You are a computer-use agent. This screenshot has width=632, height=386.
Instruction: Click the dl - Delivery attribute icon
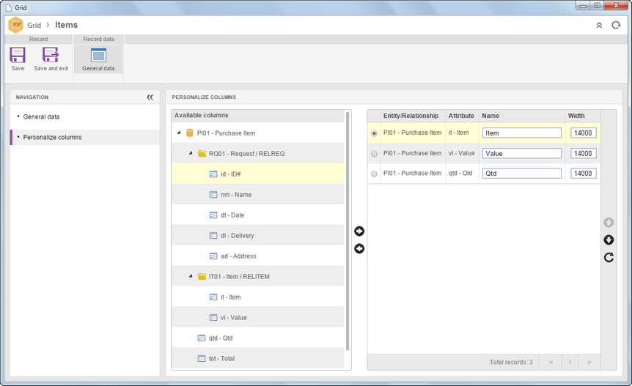pyautogui.click(x=213, y=235)
